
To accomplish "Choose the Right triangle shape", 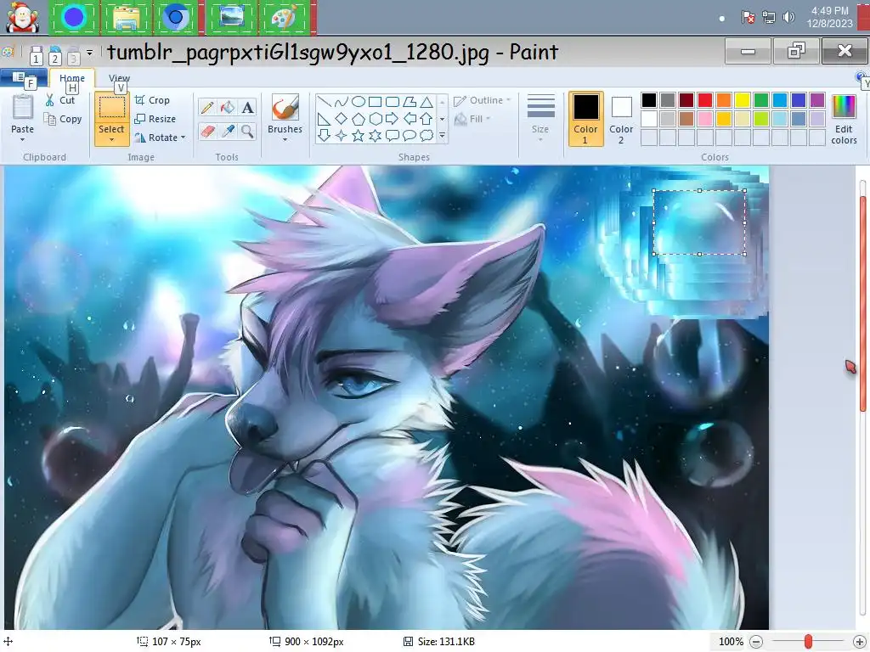I will pos(324,119).
